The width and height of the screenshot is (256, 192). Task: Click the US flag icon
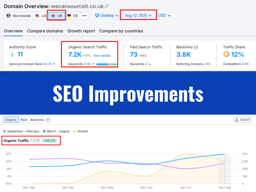(x=37, y=16)
